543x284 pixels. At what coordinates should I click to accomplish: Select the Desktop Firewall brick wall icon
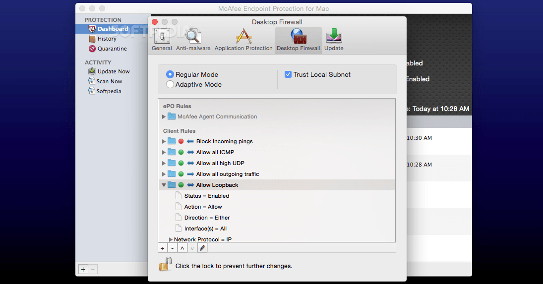coord(298,36)
